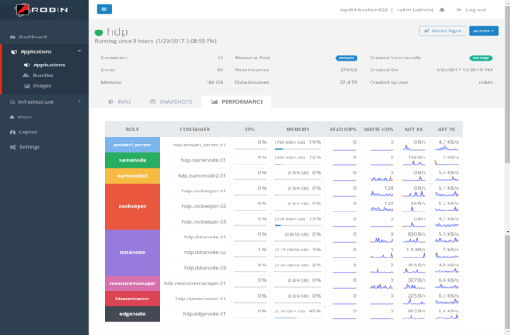Open the actions dropdown
510x335 pixels.
pyautogui.click(x=483, y=30)
